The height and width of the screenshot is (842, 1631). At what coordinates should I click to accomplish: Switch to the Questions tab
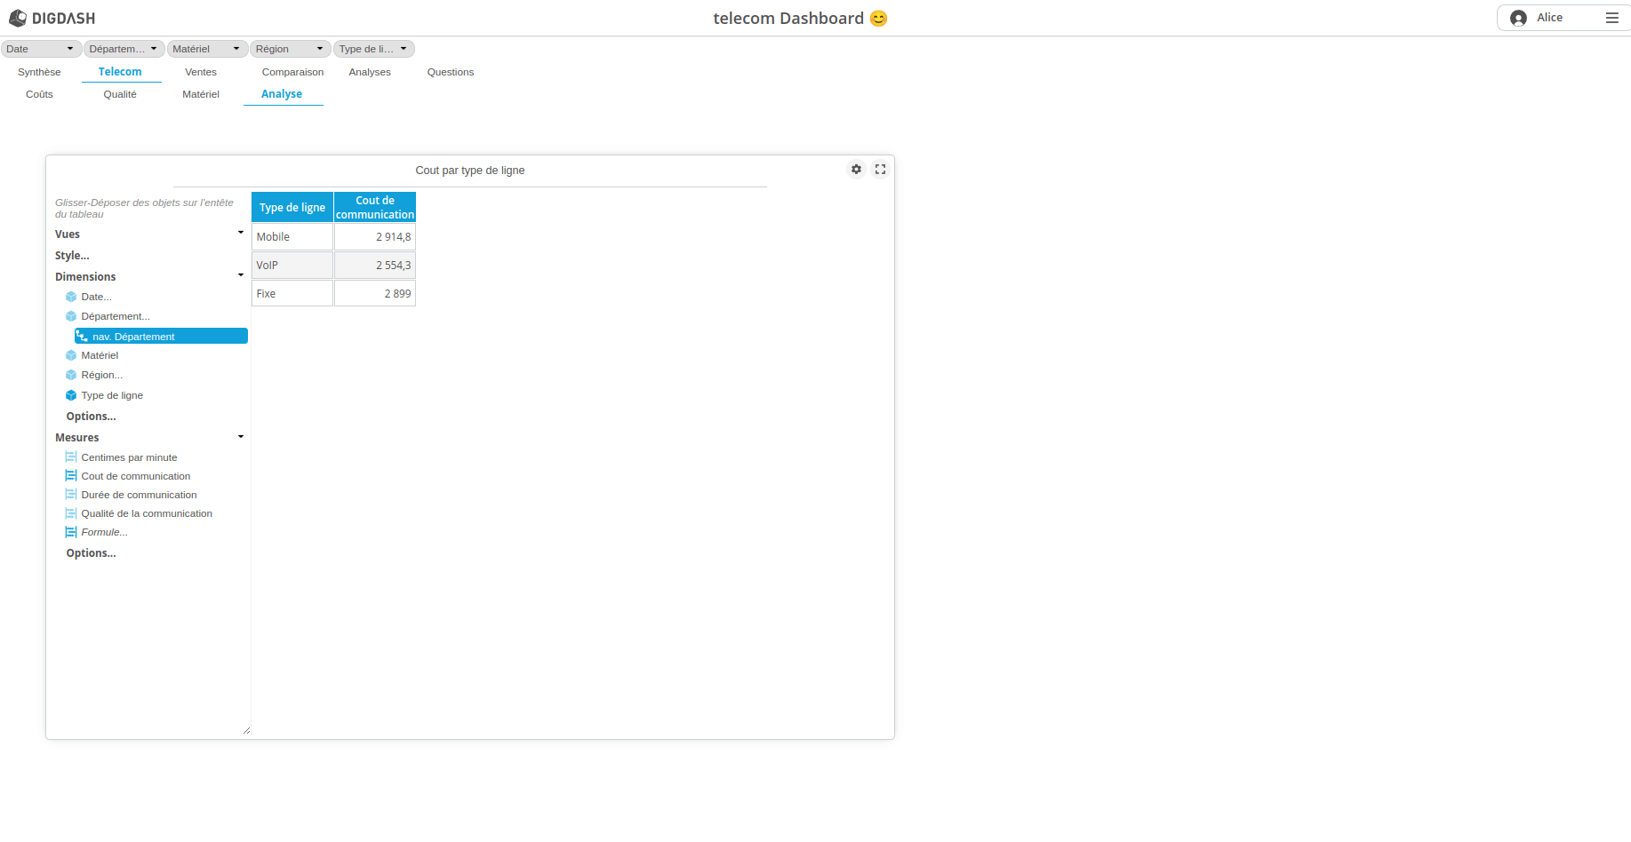pyautogui.click(x=451, y=72)
